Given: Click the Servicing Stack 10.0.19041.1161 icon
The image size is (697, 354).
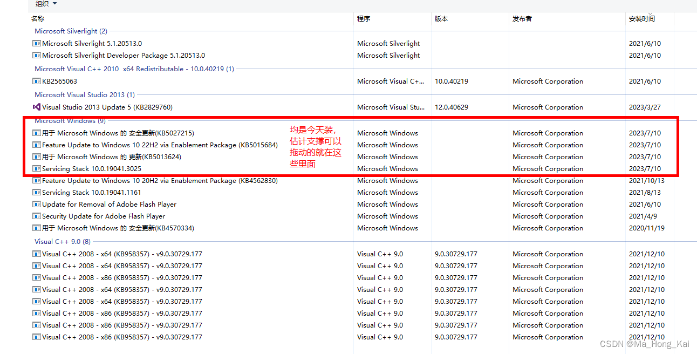Looking at the screenshot, I should point(37,193).
